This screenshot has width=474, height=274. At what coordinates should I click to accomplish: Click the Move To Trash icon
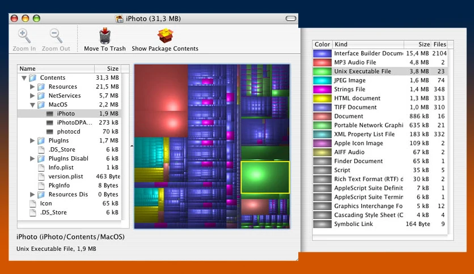pos(104,36)
